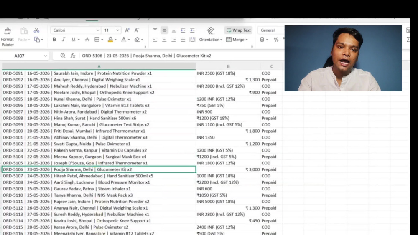Toggle Underline formatting
418x235 pixels.
click(73, 40)
